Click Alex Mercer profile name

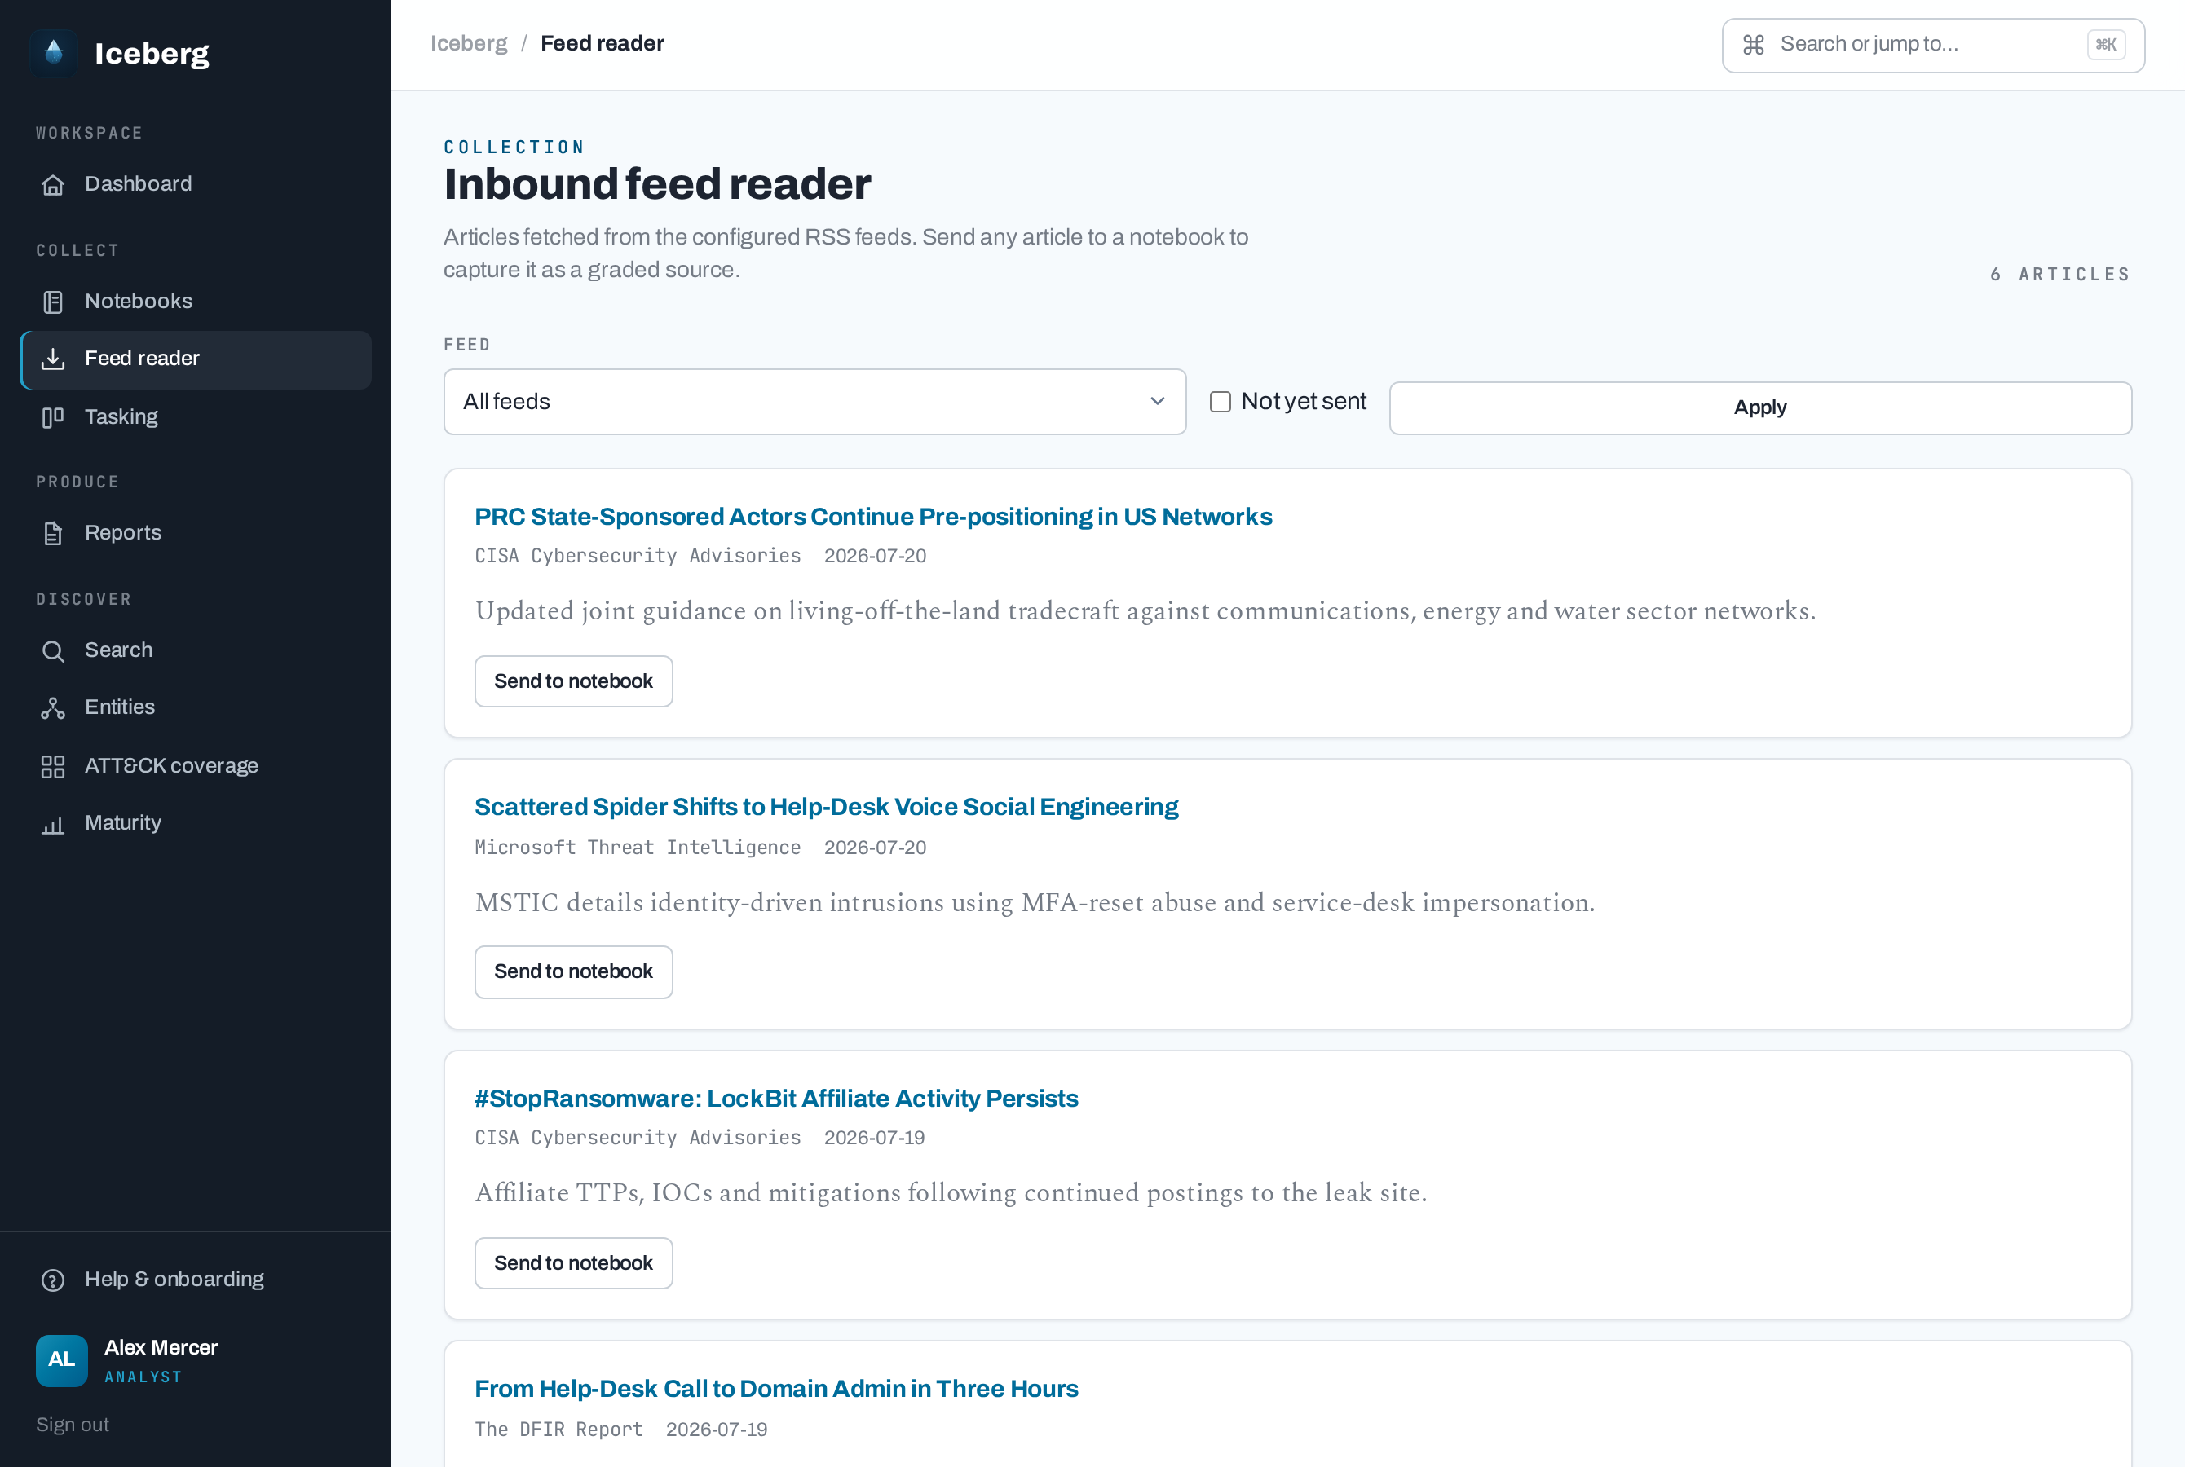[161, 1347]
